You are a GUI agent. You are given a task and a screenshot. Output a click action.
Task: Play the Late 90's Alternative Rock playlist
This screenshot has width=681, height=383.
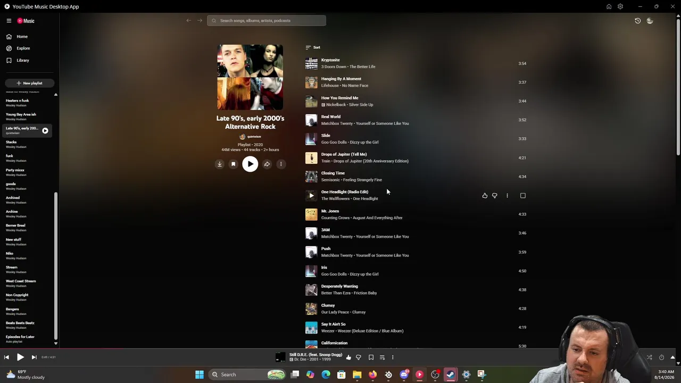tap(250, 164)
